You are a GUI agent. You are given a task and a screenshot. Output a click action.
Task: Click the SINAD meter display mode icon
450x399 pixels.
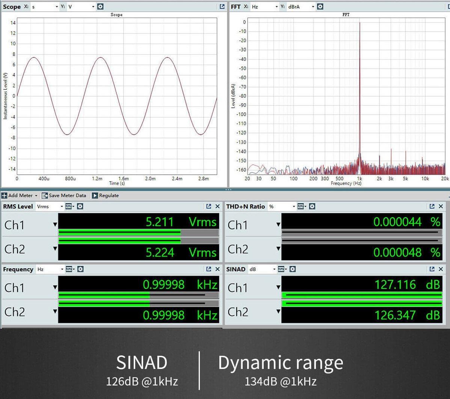282,269
